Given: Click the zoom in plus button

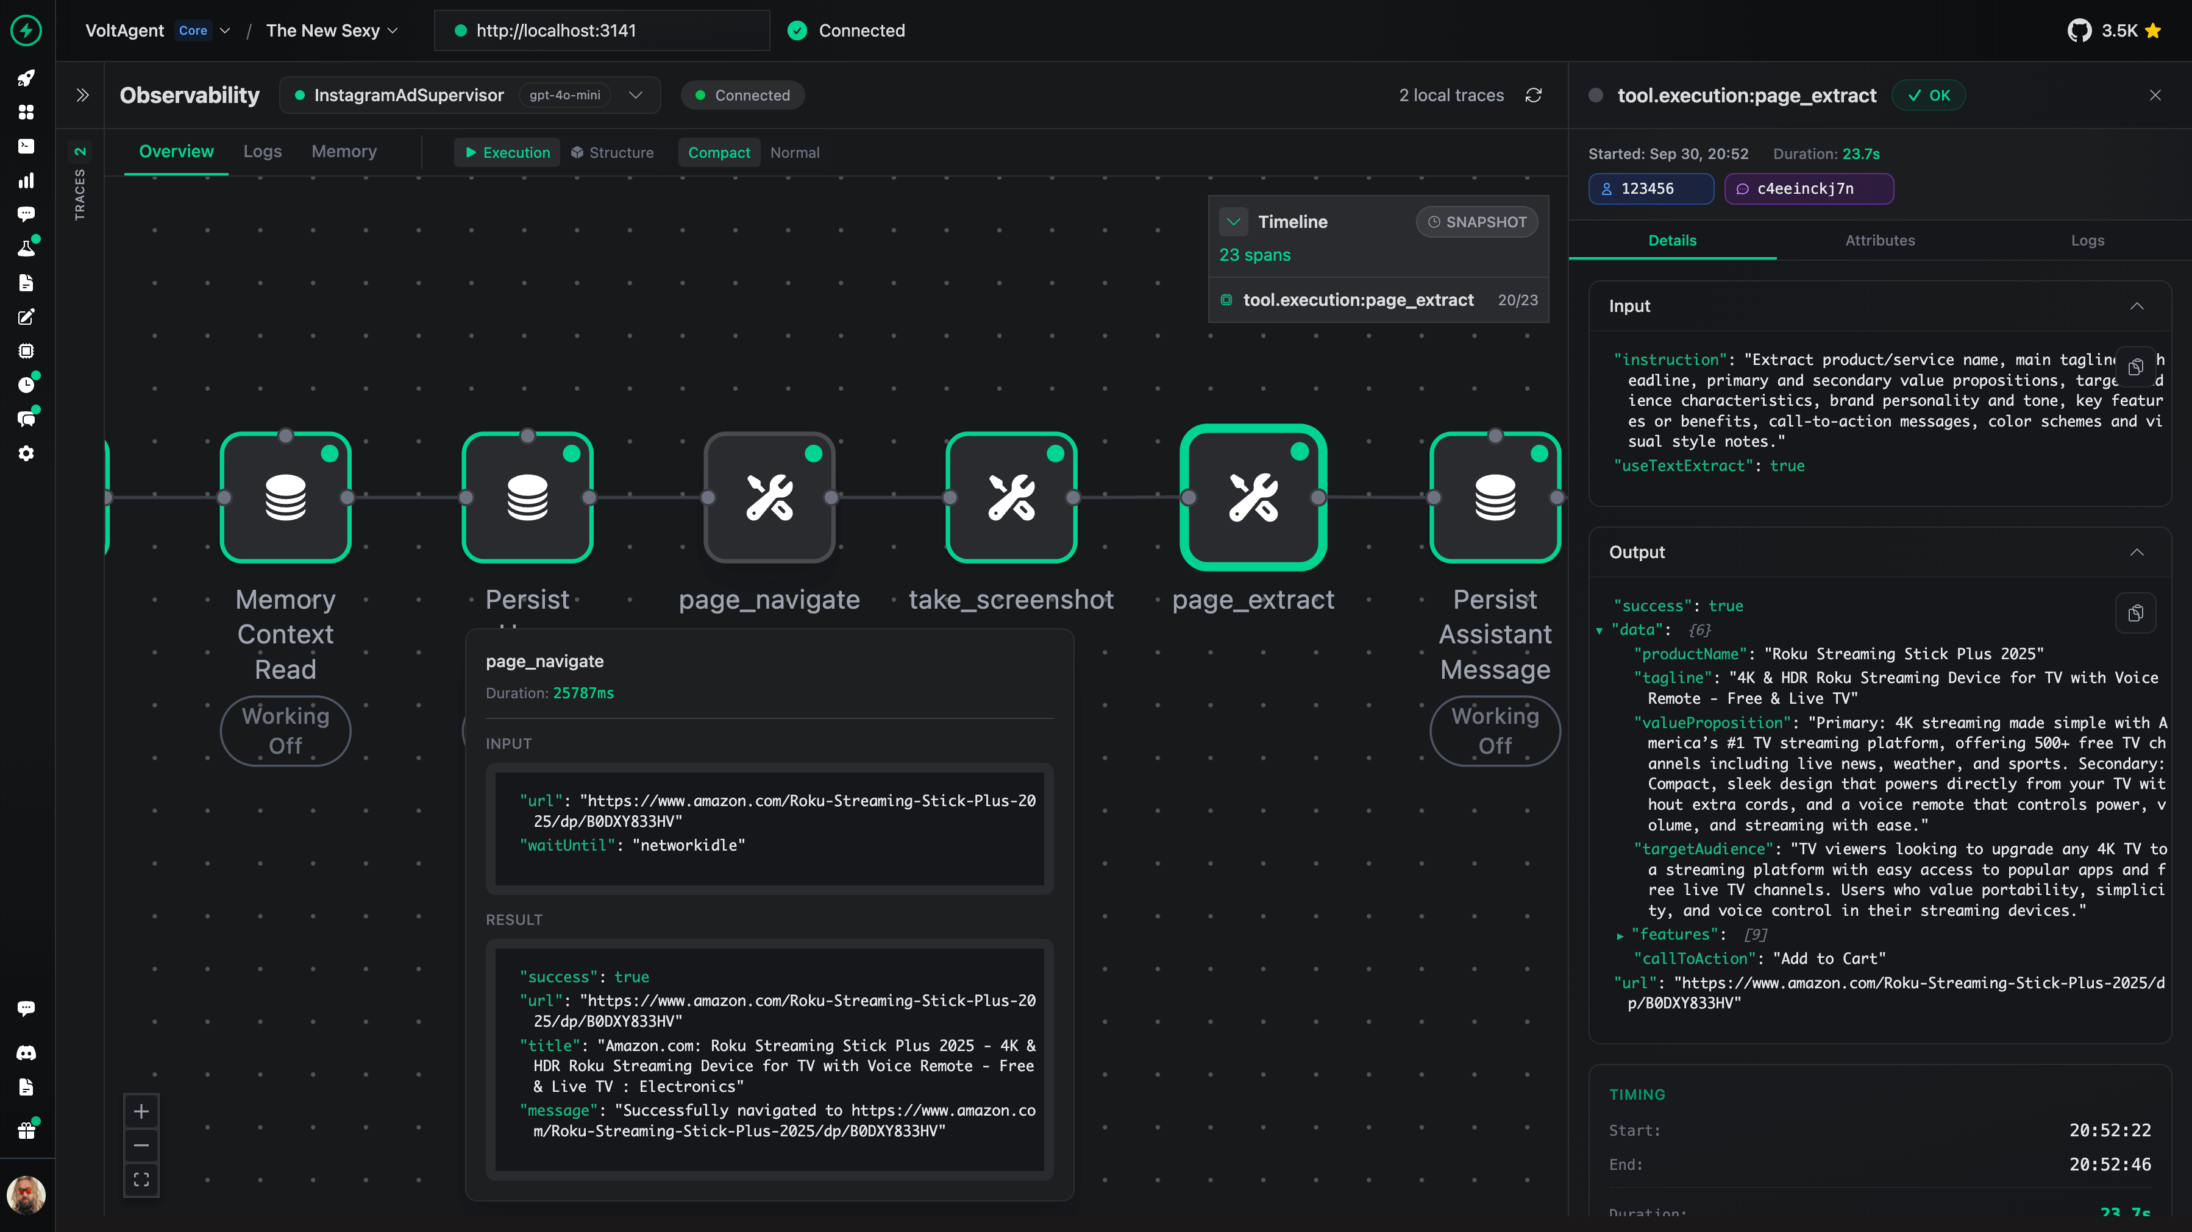Looking at the screenshot, I should pos(141,1111).
